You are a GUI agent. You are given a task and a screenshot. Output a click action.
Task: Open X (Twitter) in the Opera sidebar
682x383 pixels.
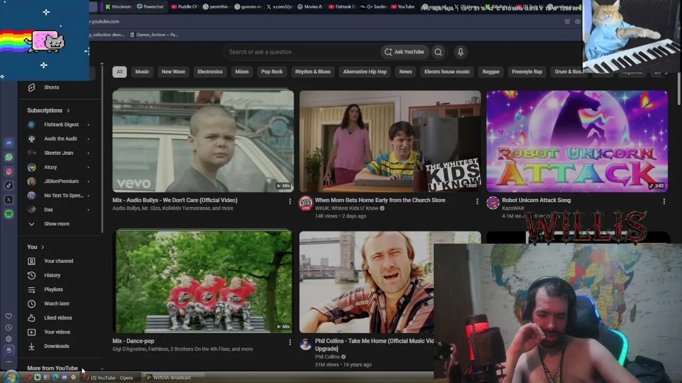pos(9,200)
